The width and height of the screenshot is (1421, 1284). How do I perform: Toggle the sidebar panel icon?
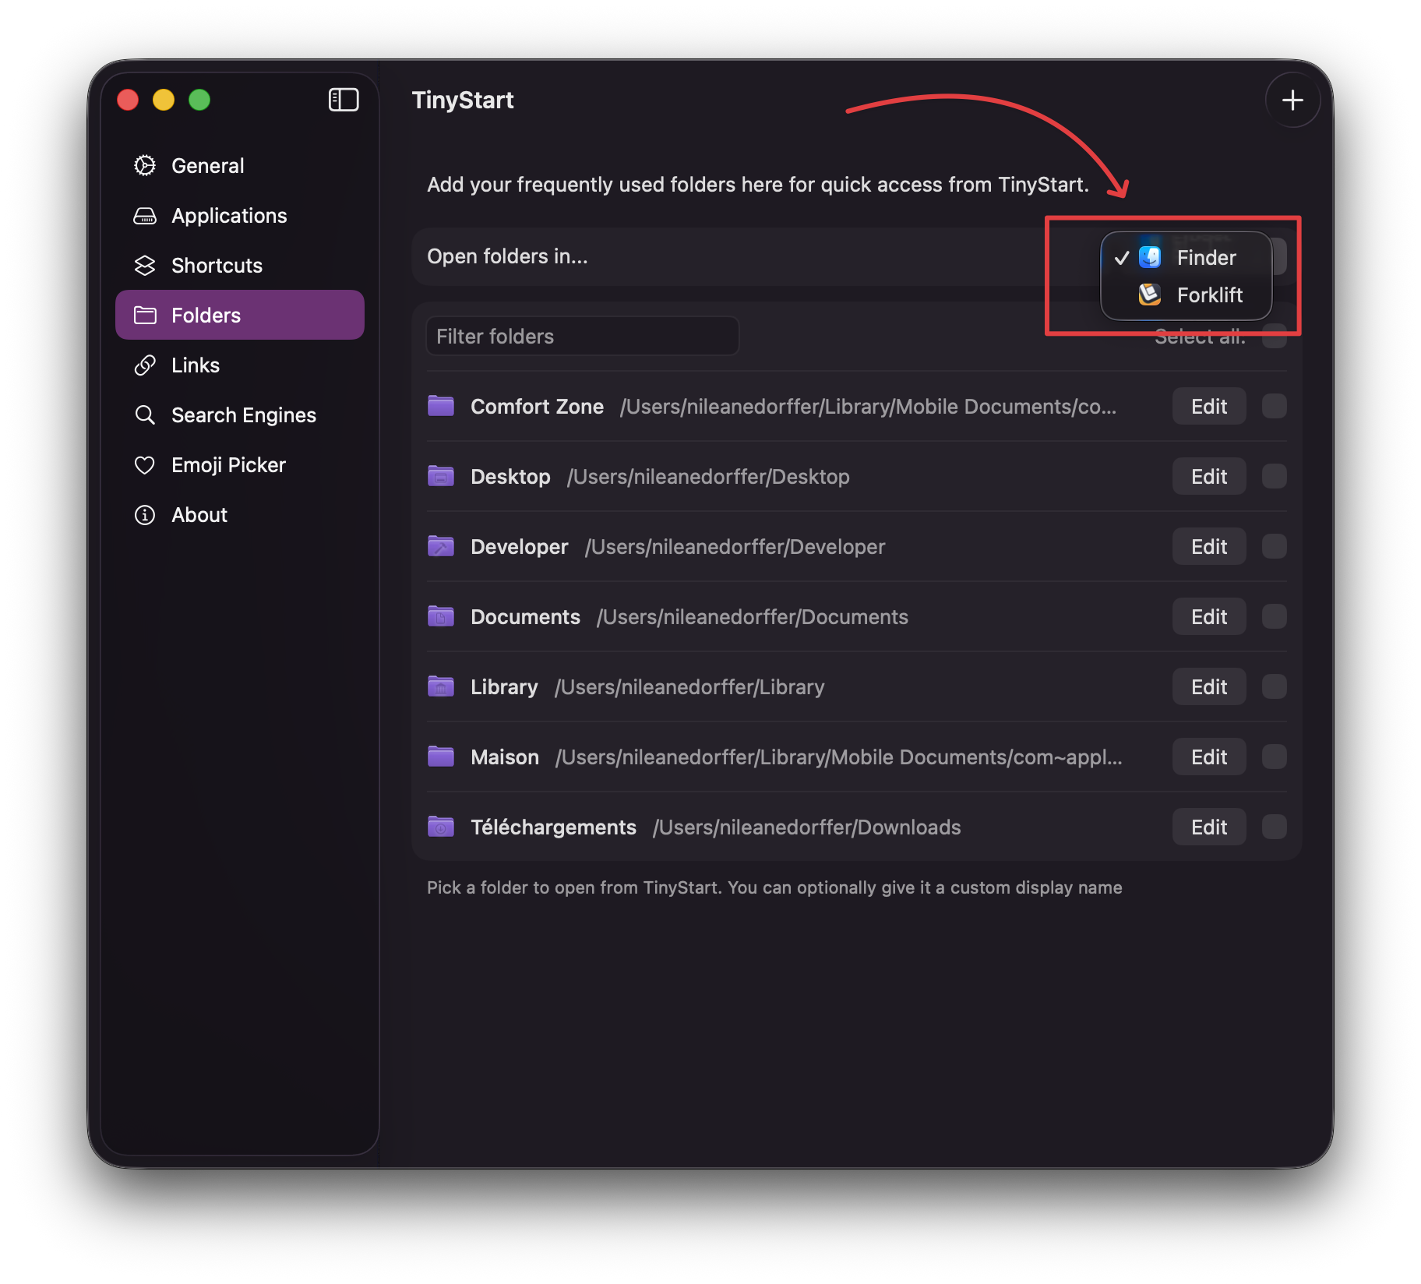[344, 100]
